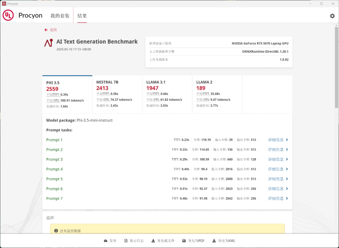Click the Prompt 2 label
339x248 pixels.
(x=55, y=150)
